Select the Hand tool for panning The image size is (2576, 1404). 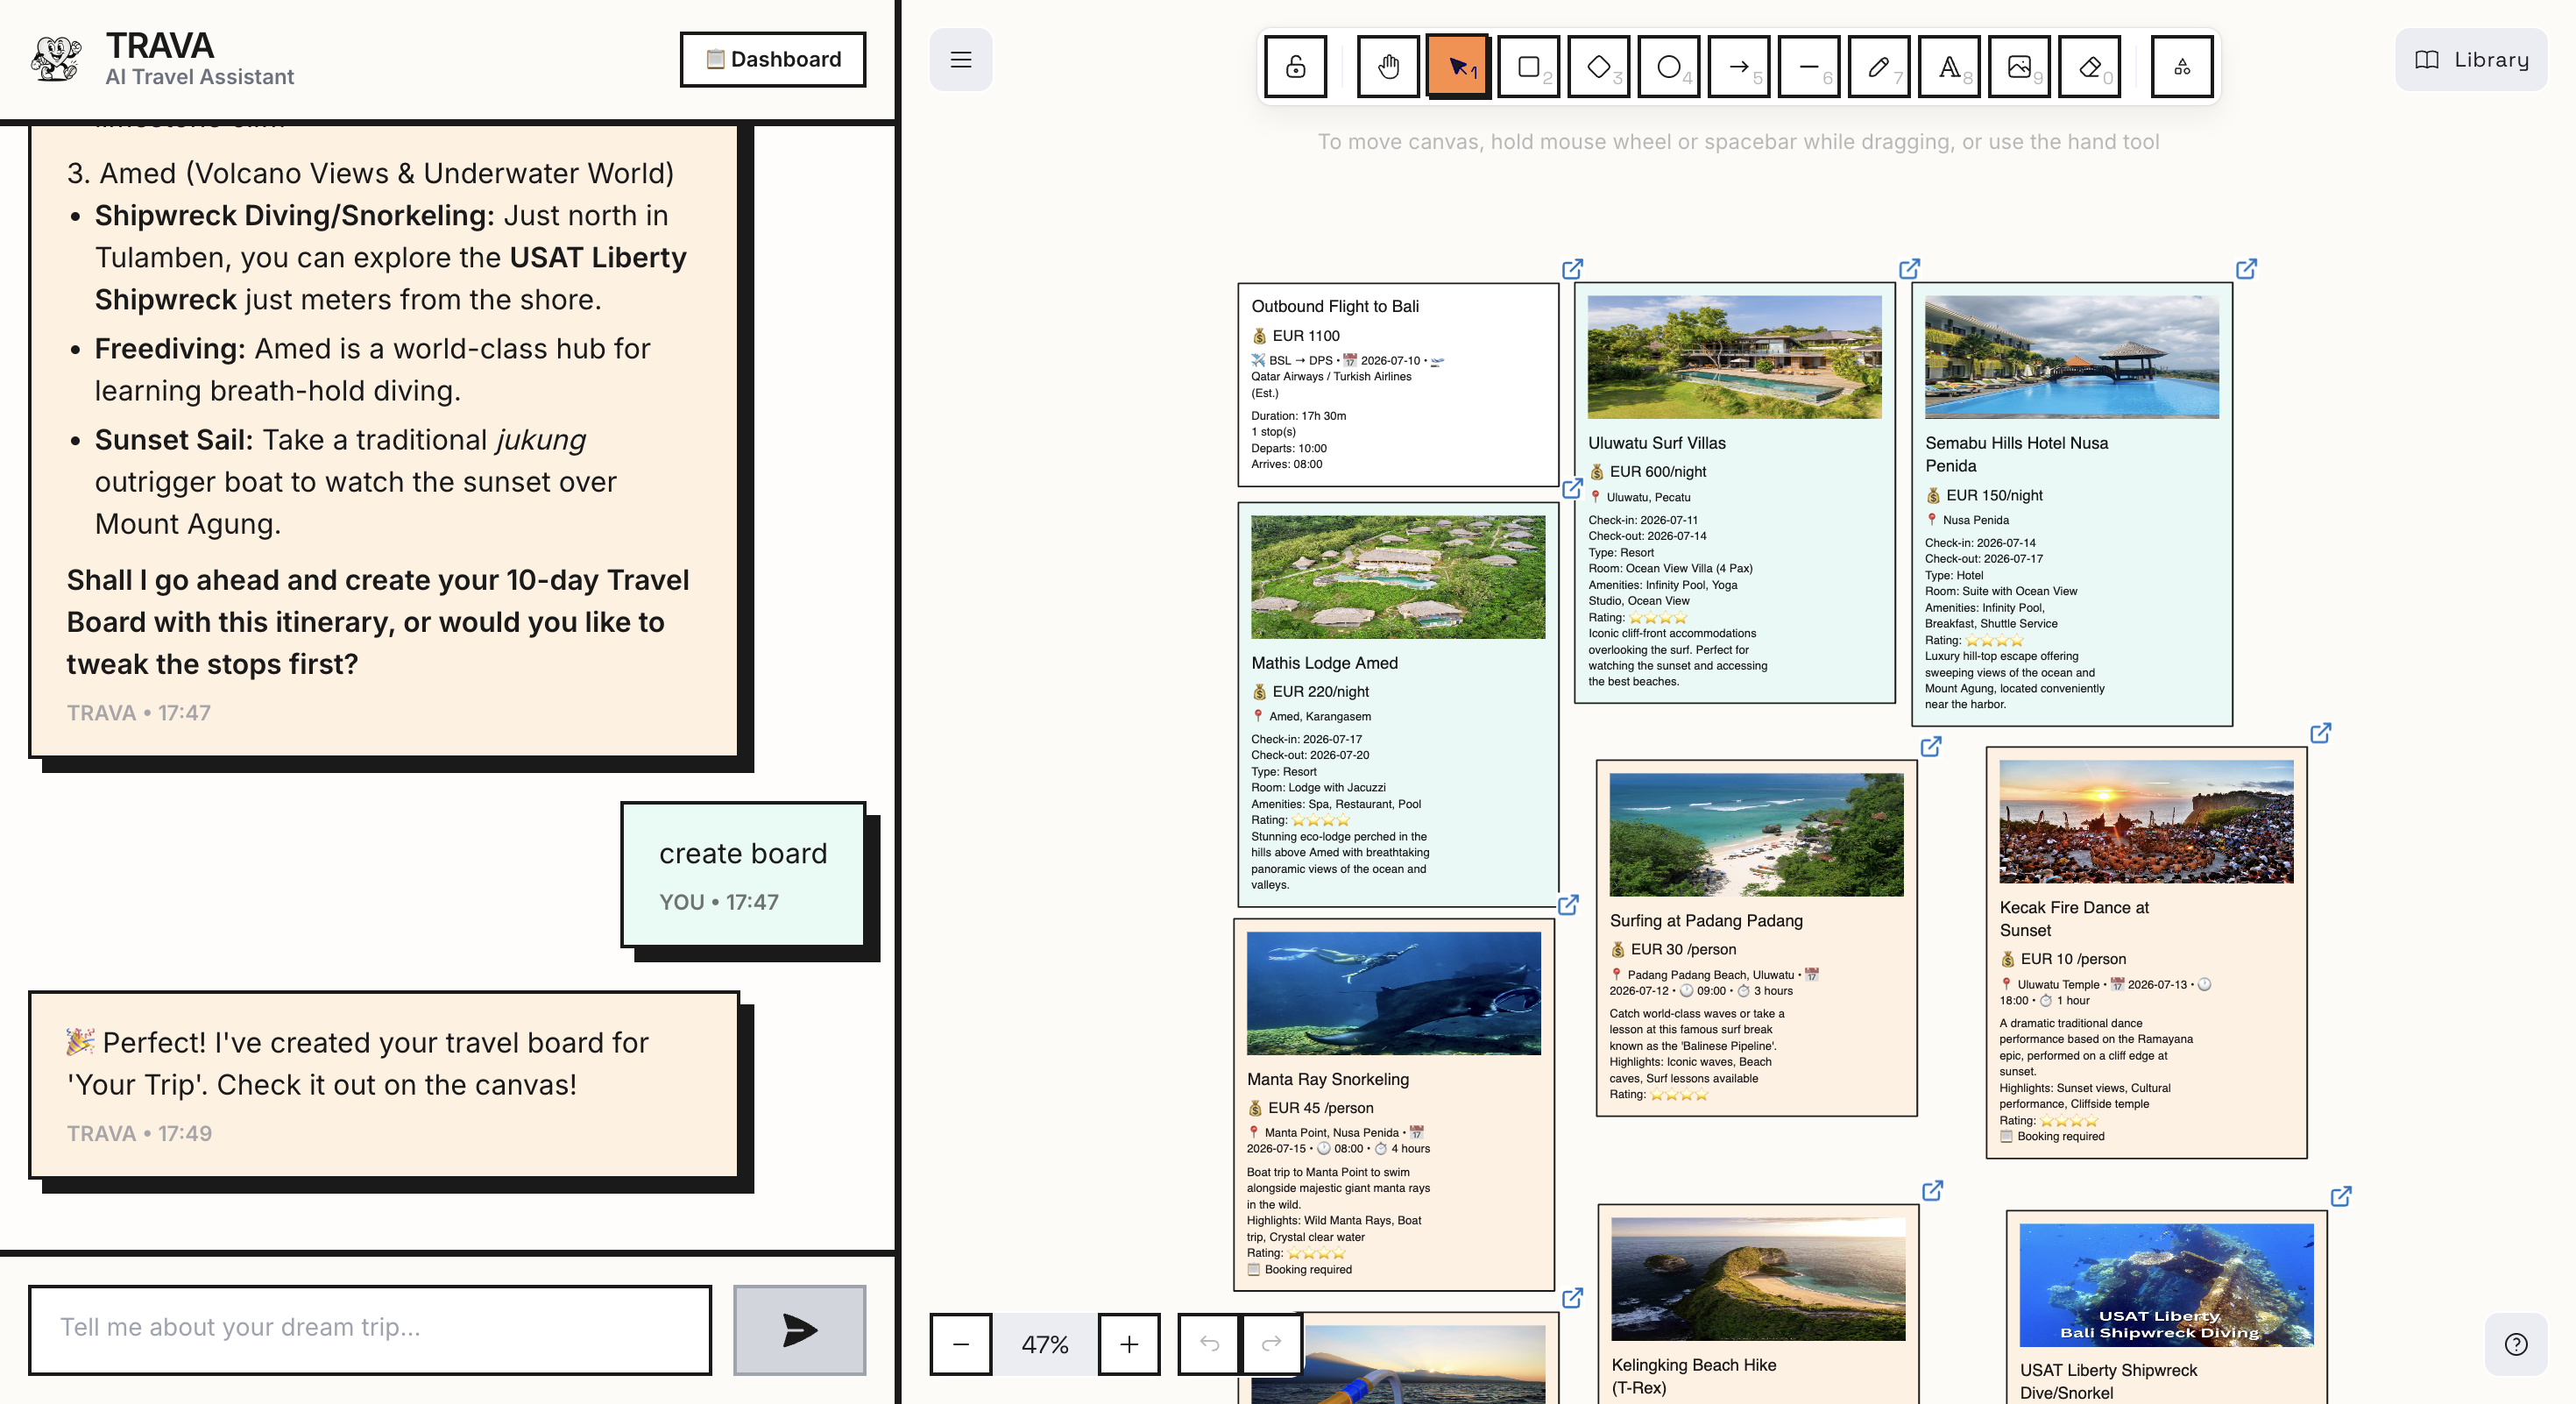pos(1388,66)
